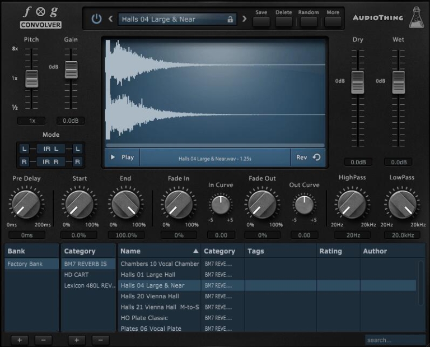Viewport: 430px width, 347px height.
Task: Toggle the Rev reverse button
Action: coord(308,158)
